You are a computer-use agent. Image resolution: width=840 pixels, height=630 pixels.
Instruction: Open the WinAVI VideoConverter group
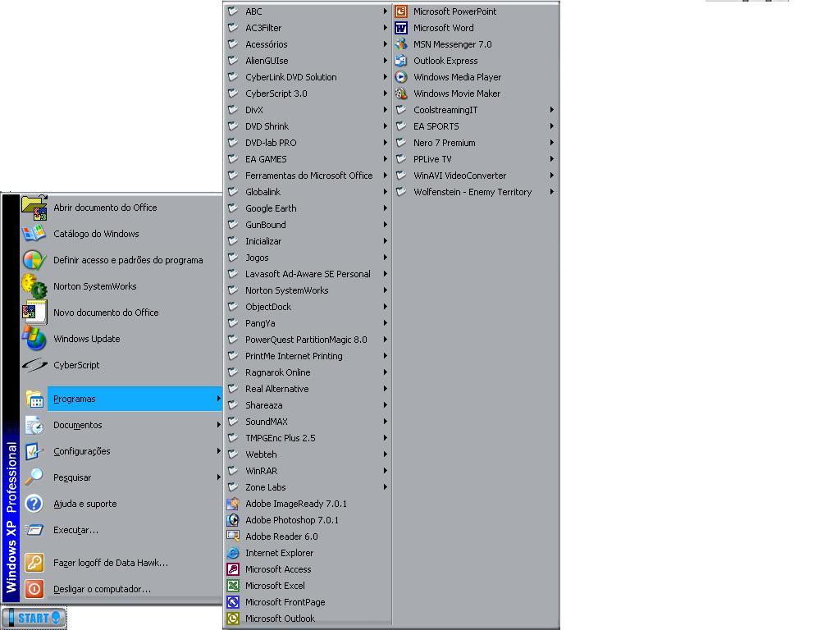click(475, 176)
